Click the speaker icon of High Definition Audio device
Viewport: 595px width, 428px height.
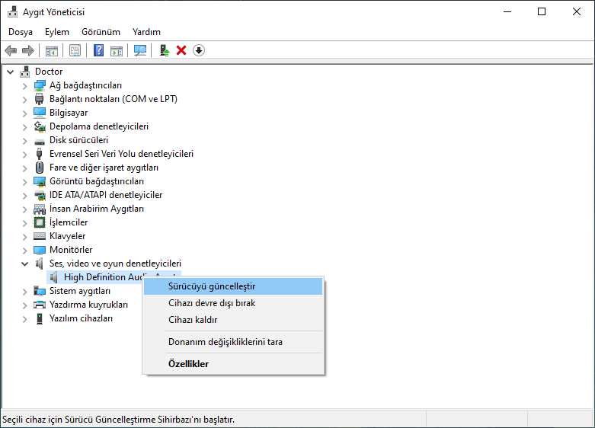(54, 277)
